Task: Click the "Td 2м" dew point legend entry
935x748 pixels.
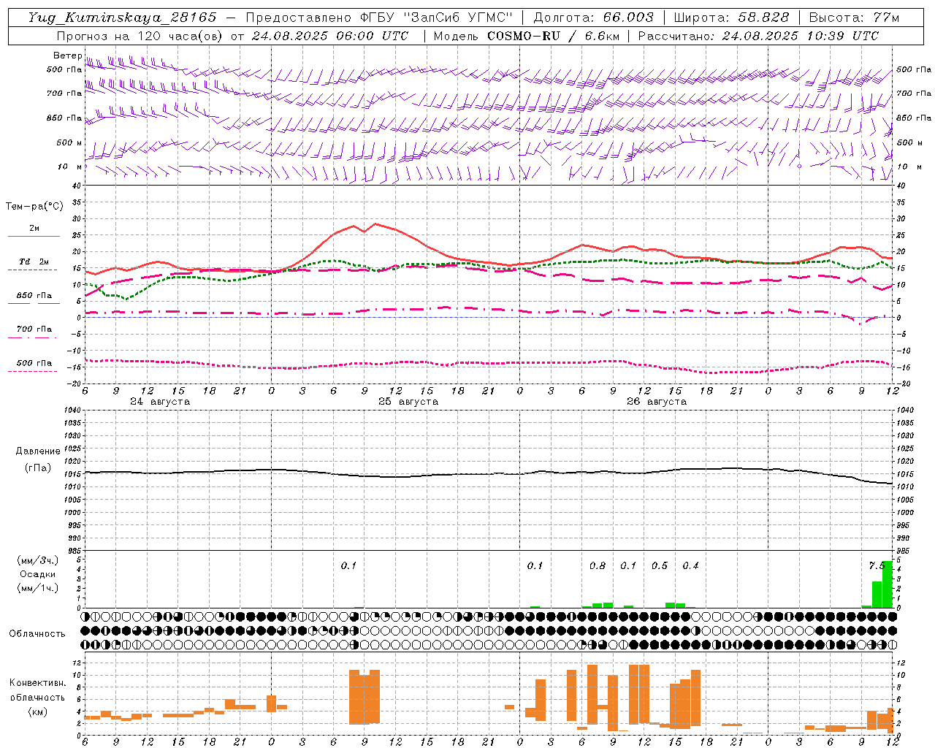Action: click(x=34, y=262)
